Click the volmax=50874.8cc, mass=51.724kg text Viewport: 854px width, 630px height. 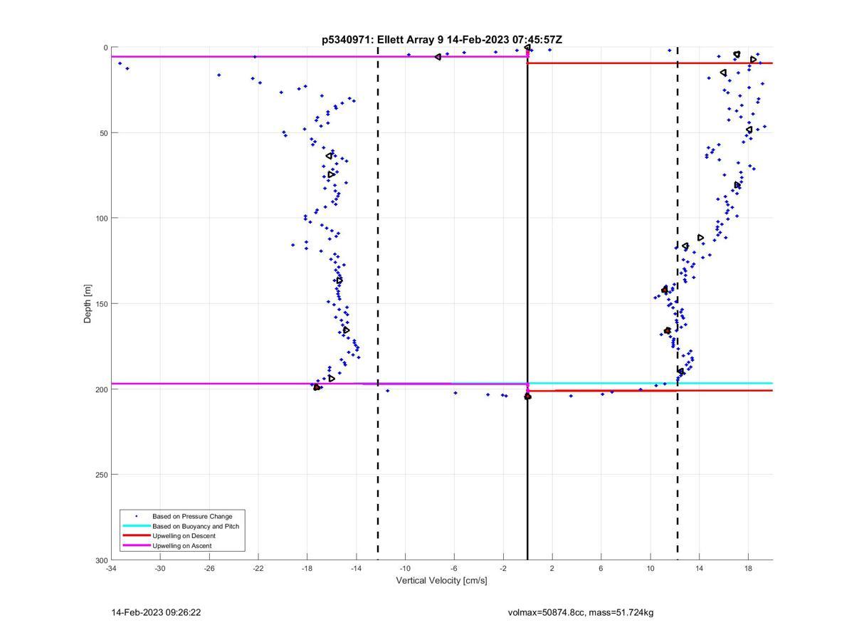tap(580, 612)
